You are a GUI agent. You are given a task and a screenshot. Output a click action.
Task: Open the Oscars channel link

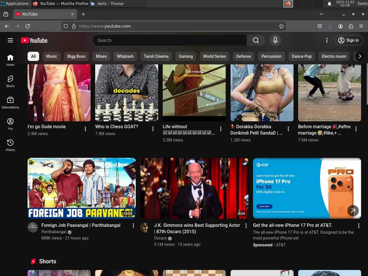(160, 238)
